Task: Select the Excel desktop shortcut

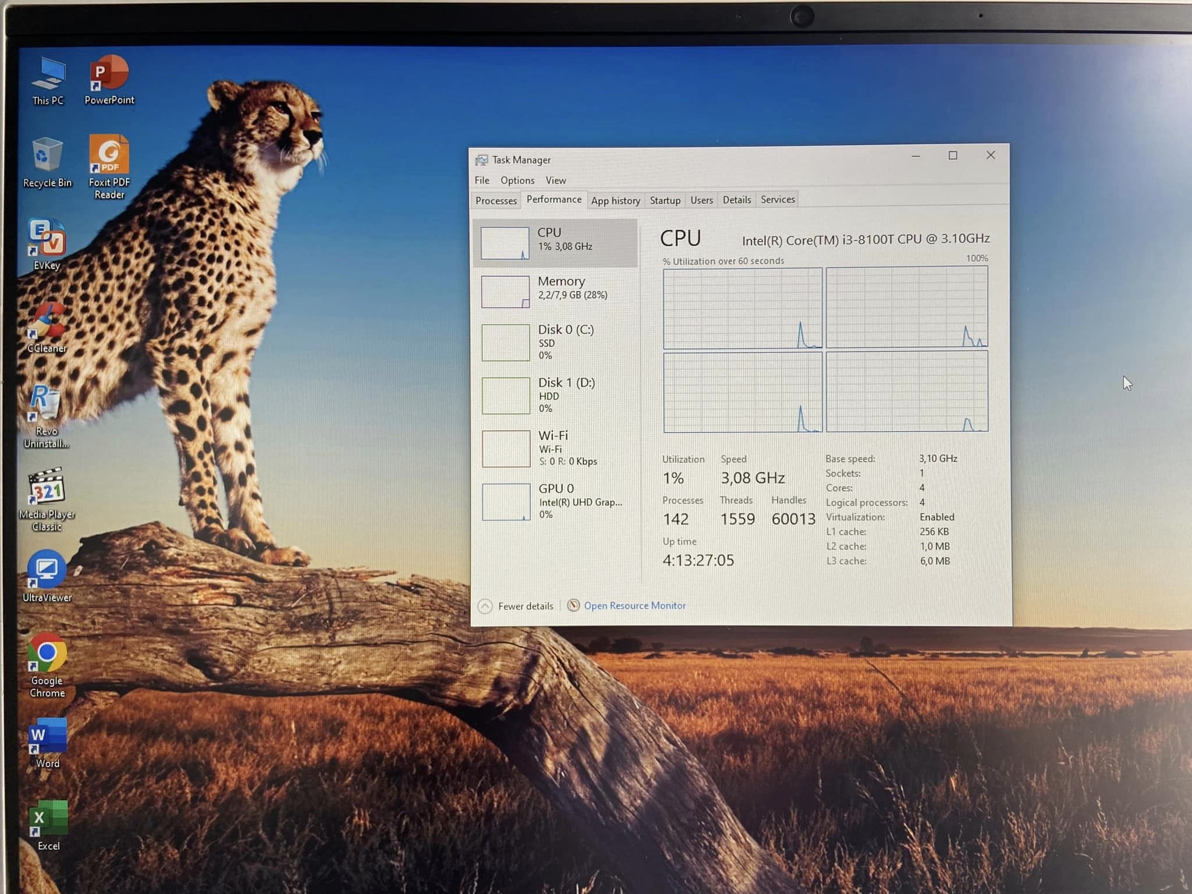Action: tap(48, 826)
